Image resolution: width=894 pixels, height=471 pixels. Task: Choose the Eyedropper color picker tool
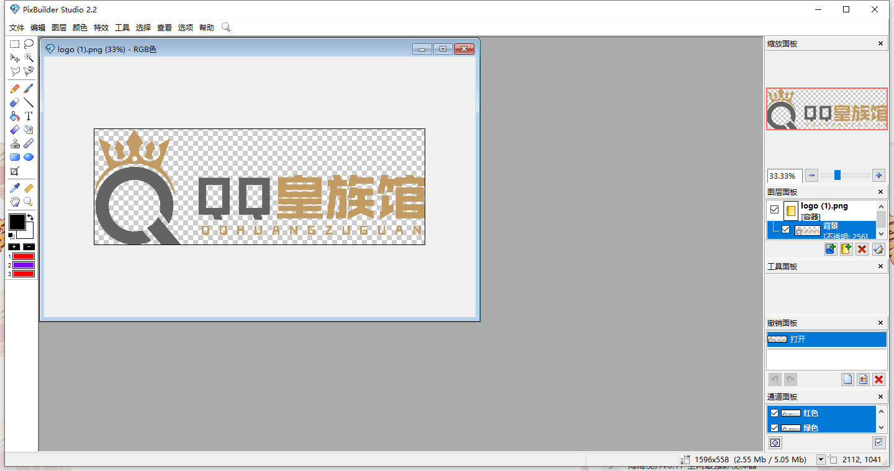pyautogui.click(x=15, y=188)
